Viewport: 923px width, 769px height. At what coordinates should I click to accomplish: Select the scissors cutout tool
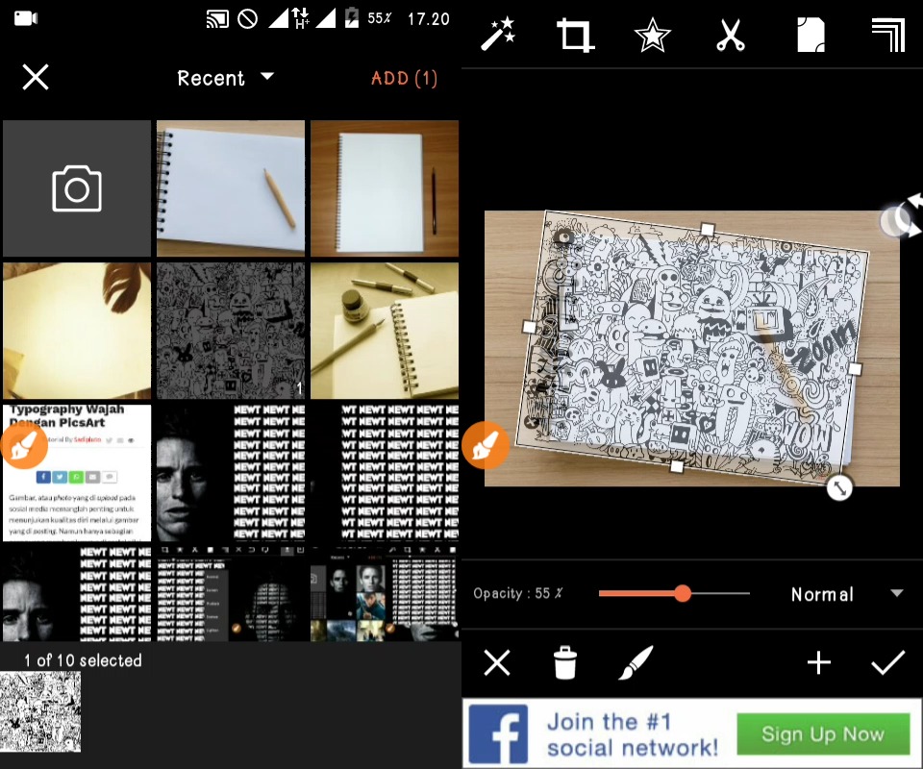coord(731,36)
